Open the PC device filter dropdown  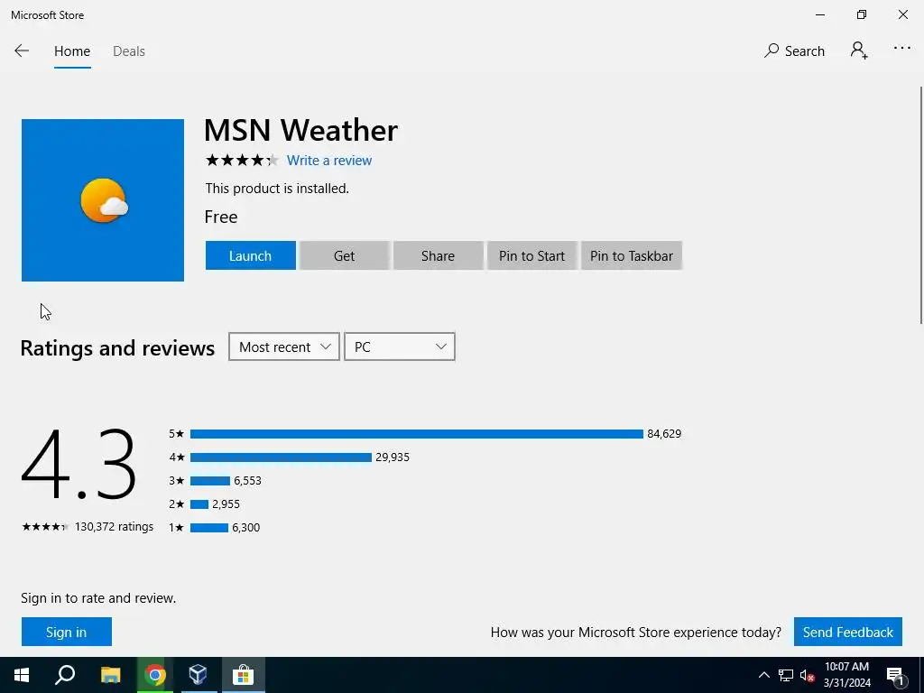point(399,346)
